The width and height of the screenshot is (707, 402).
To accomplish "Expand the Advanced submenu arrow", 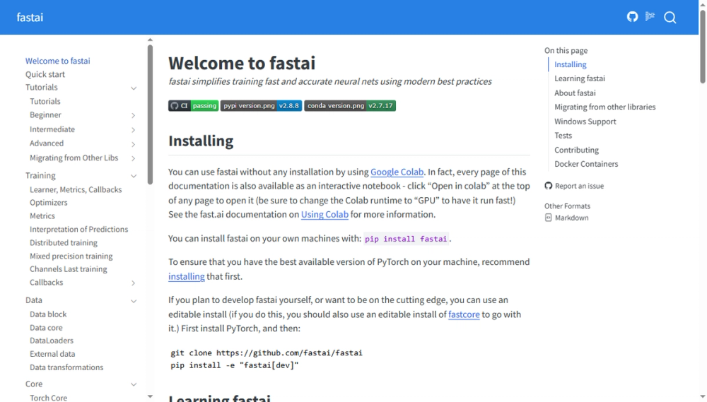I will (x=134, y=144).
